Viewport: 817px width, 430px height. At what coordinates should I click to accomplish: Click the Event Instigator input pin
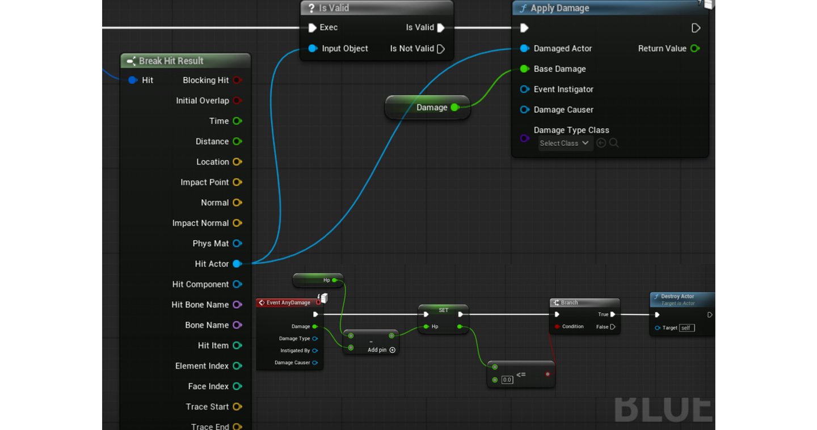[525, 90]
